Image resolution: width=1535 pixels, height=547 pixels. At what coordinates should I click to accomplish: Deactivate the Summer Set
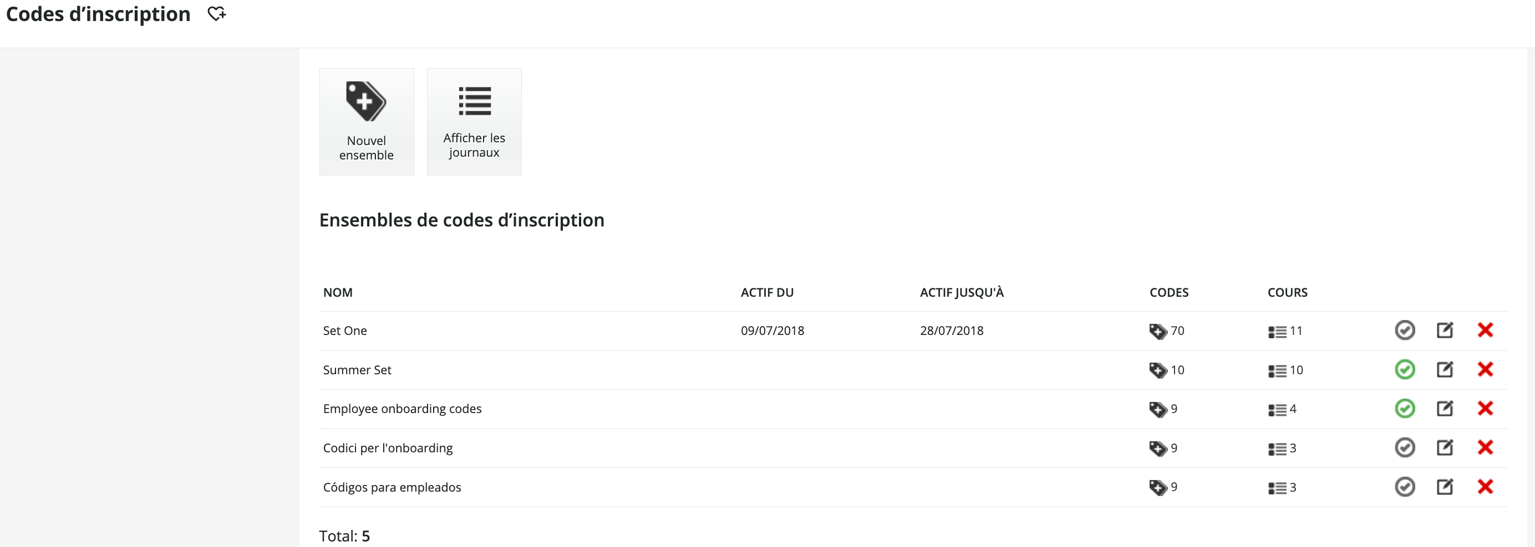tap(1405, 370)
